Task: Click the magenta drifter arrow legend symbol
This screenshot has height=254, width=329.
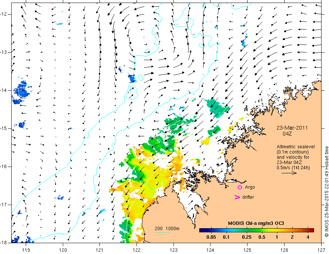Action: [x=237, y=197]
